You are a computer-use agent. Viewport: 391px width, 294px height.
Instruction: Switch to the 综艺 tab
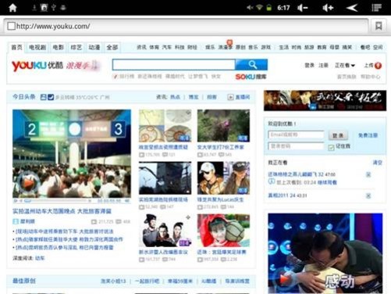pos(76,48)
